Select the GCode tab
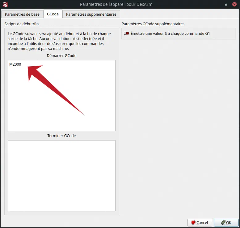 click(x=53, y=14)
